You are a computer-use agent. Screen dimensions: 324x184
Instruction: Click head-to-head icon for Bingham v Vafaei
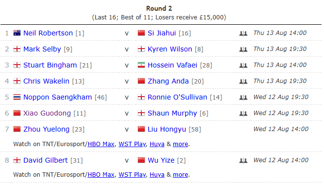coord(243,65)
